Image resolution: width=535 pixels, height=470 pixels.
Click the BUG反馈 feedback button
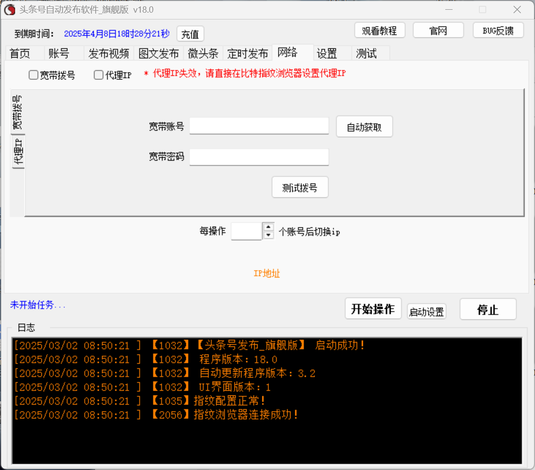coord(498,31)
